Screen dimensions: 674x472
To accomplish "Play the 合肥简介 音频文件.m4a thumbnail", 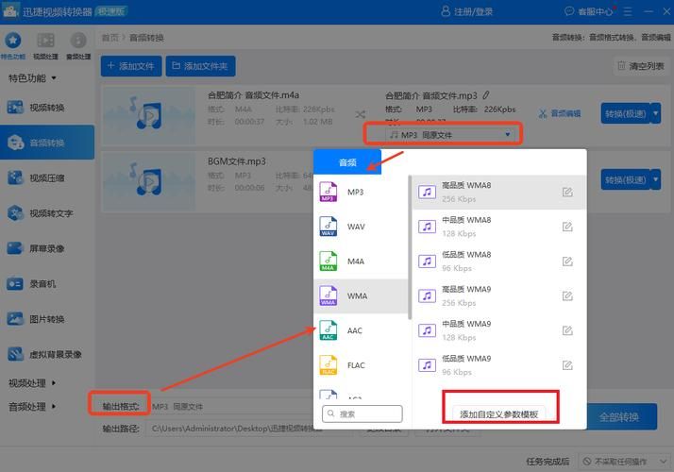I will click(149, 115).
